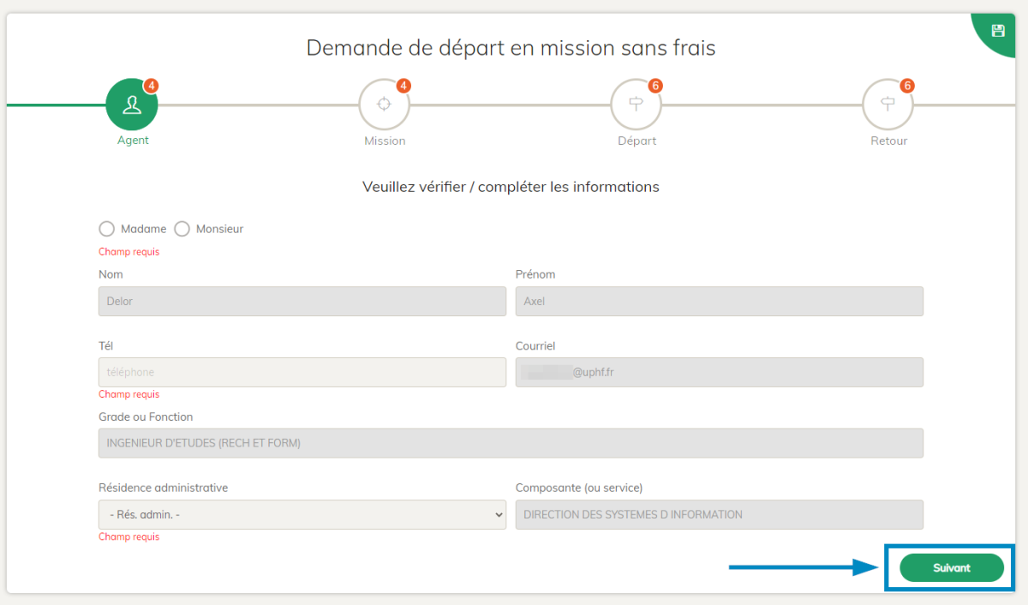Focus the Tél telephone input field

coord(302,373)
